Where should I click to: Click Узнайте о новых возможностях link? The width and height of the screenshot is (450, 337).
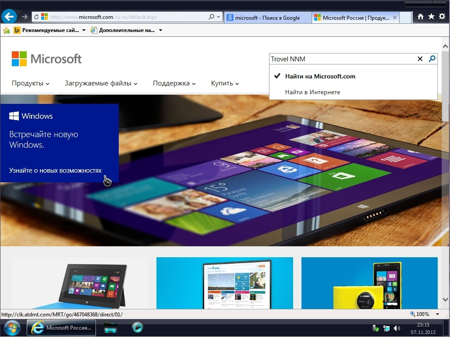tap(55, 170)
